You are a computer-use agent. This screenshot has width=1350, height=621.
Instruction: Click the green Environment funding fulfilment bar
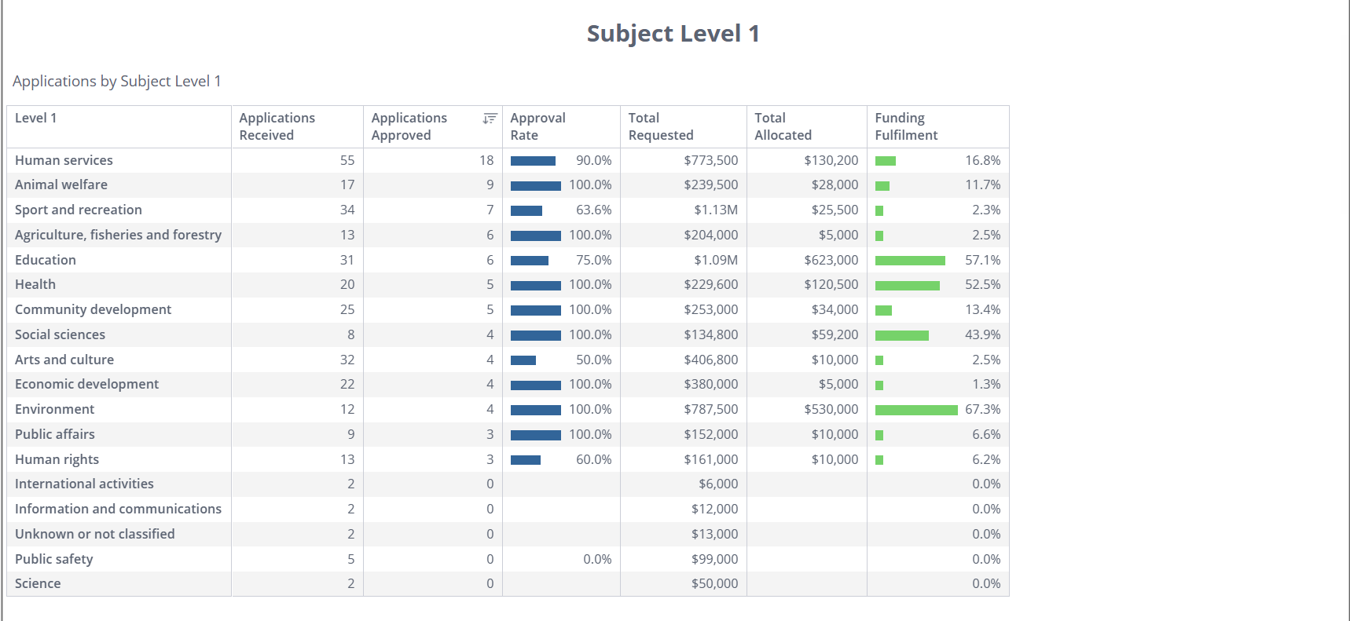[x=915, y=410]
